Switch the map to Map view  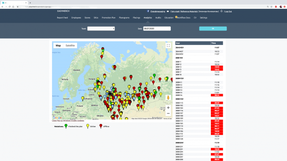(58, 46)
